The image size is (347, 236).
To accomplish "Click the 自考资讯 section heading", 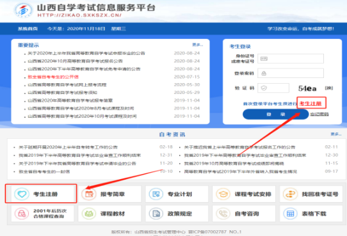I will tap(172, 134).
